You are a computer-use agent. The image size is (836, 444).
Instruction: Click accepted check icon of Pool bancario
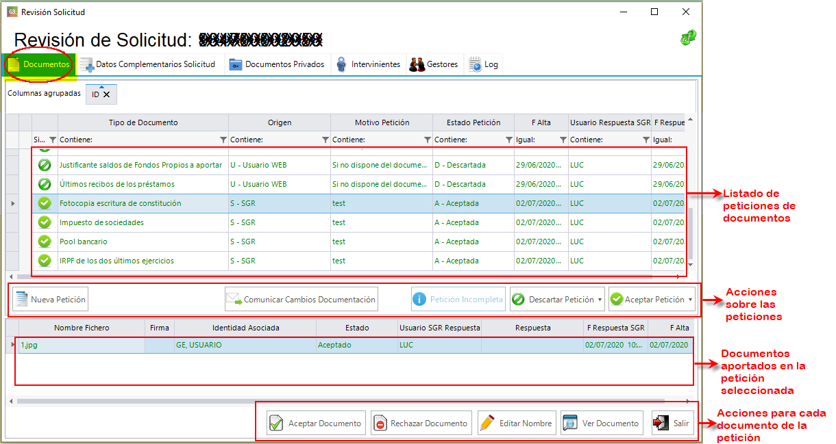[x=45, y=241]
